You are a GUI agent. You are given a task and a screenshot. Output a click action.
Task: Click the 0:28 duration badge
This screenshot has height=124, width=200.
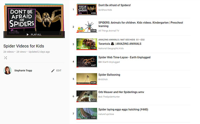tap(93, 82)
